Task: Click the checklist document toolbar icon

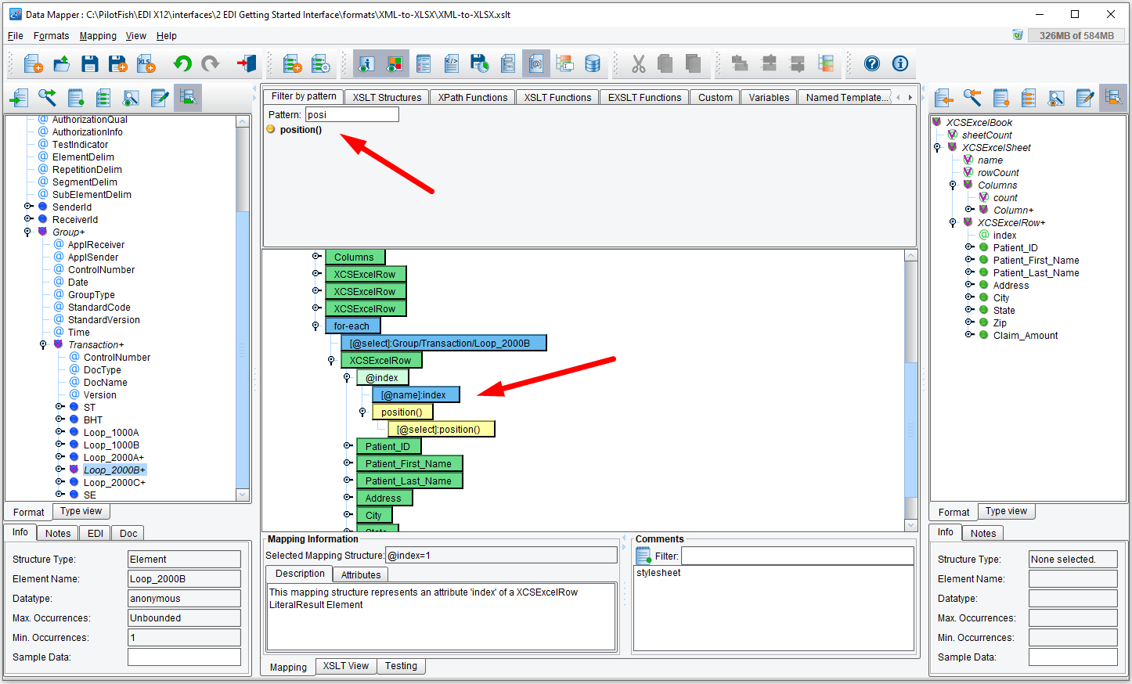Action: pos(424,63)
